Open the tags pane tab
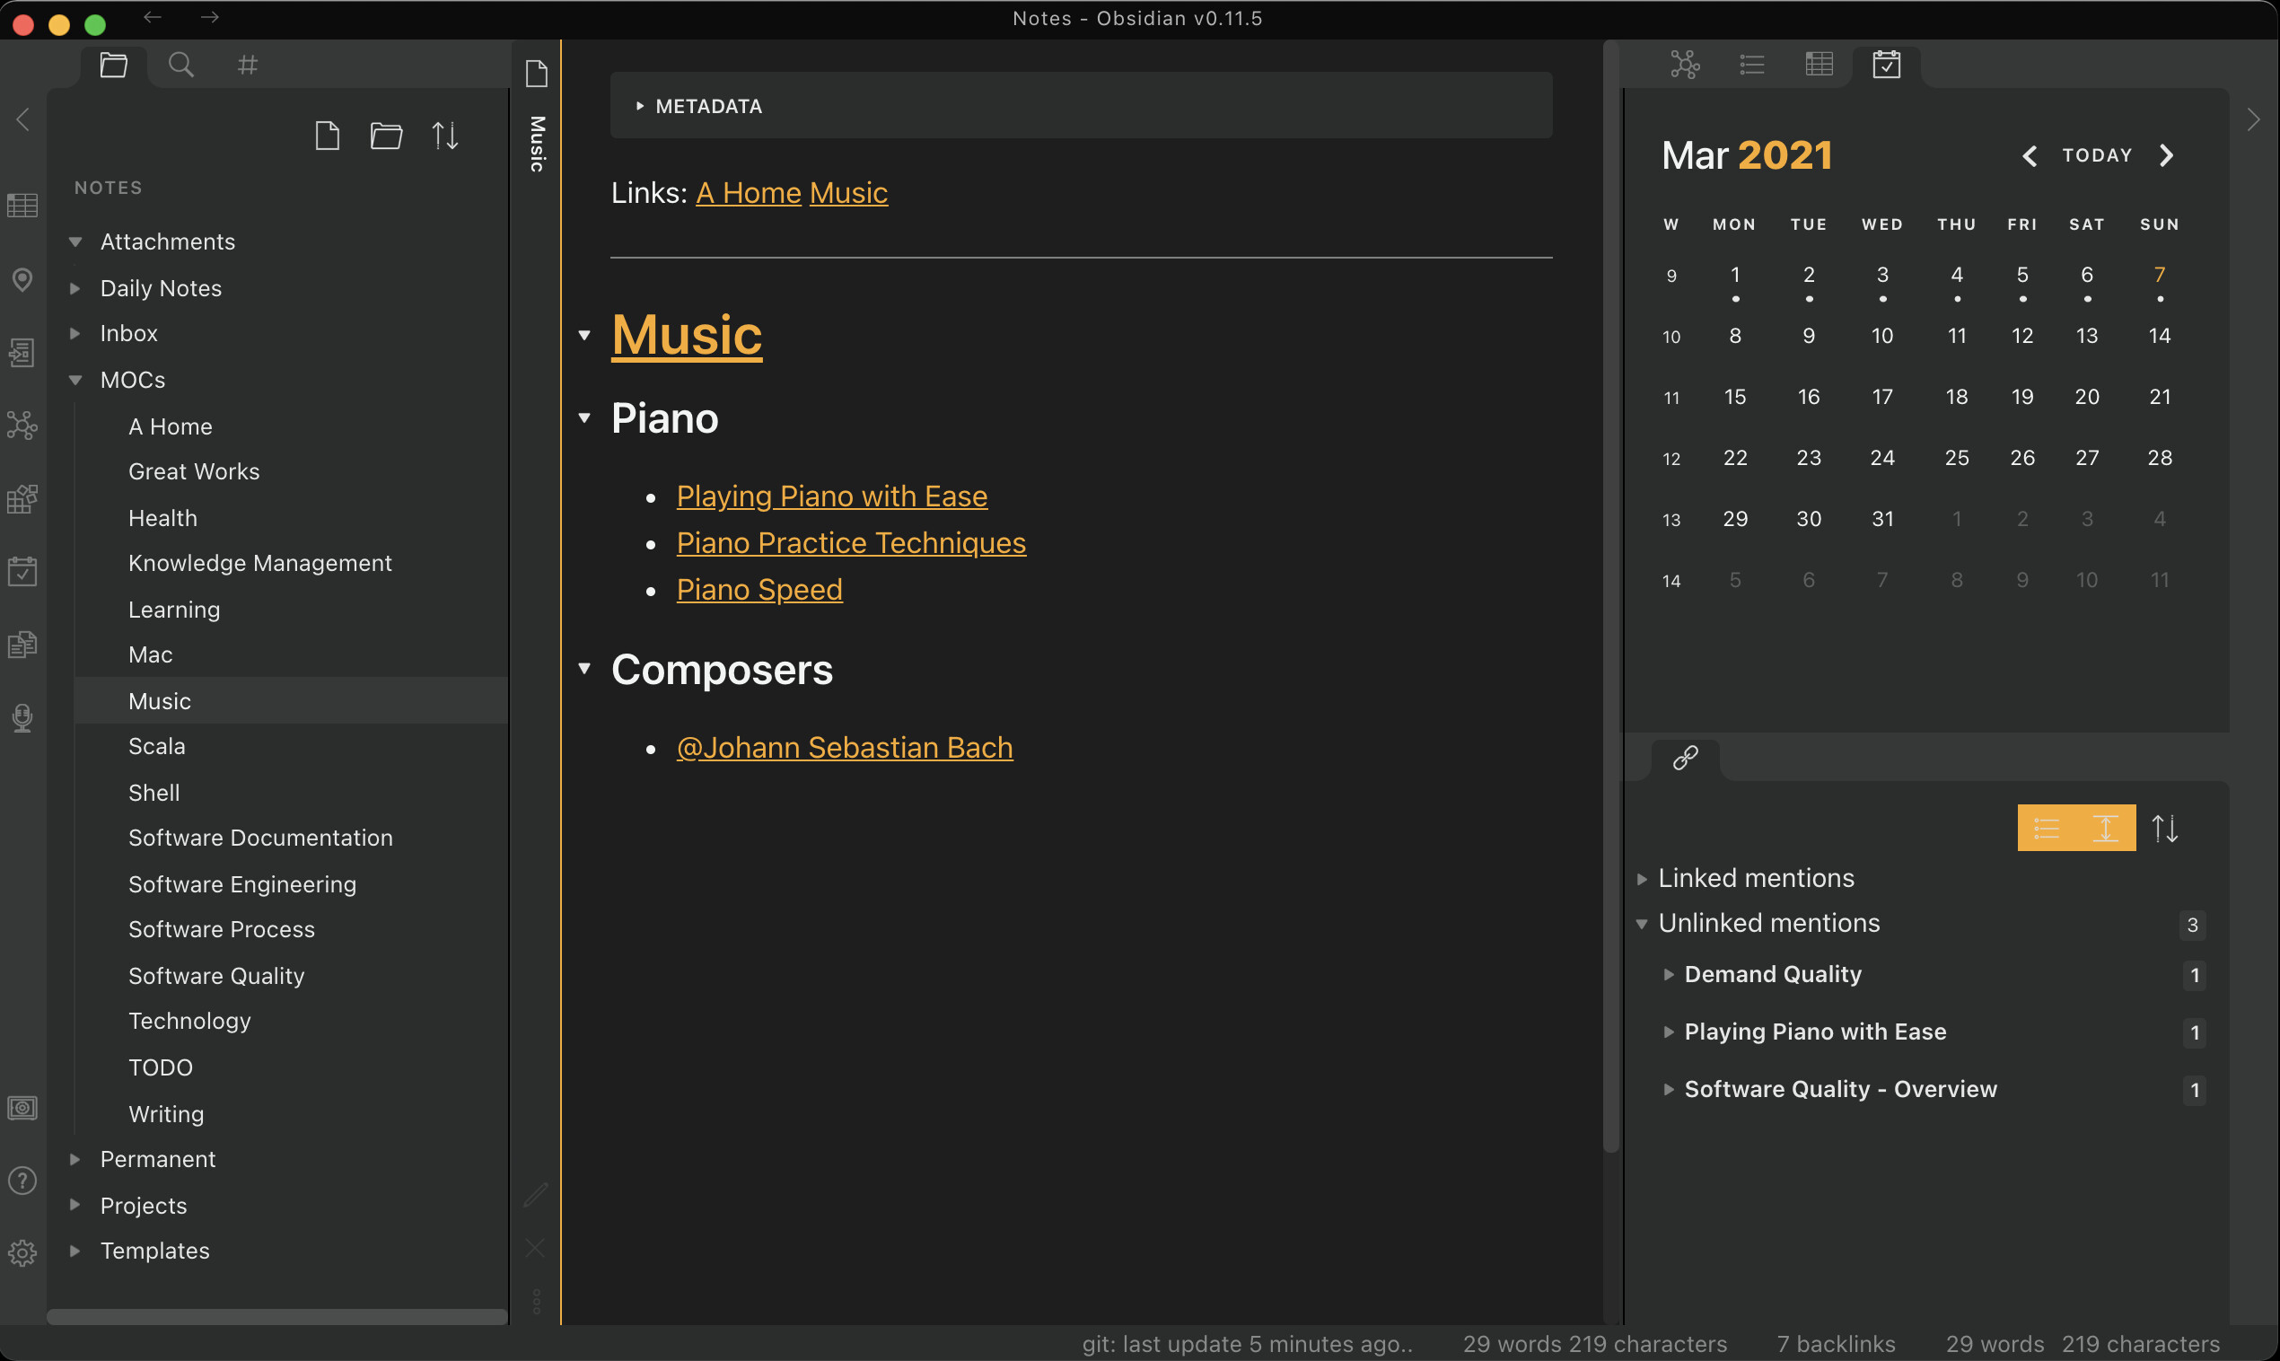This screenshot has height=1361, width=2280. point(246,65)
